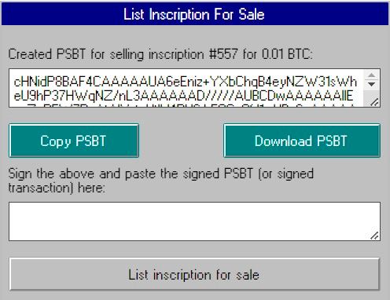
Task: Click the 0.01 BTC price text
Action: (x=287, y=54)
